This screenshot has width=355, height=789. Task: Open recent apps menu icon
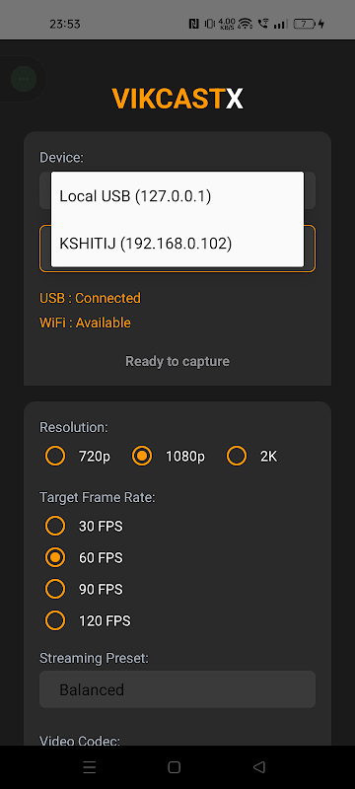[90, 767]
